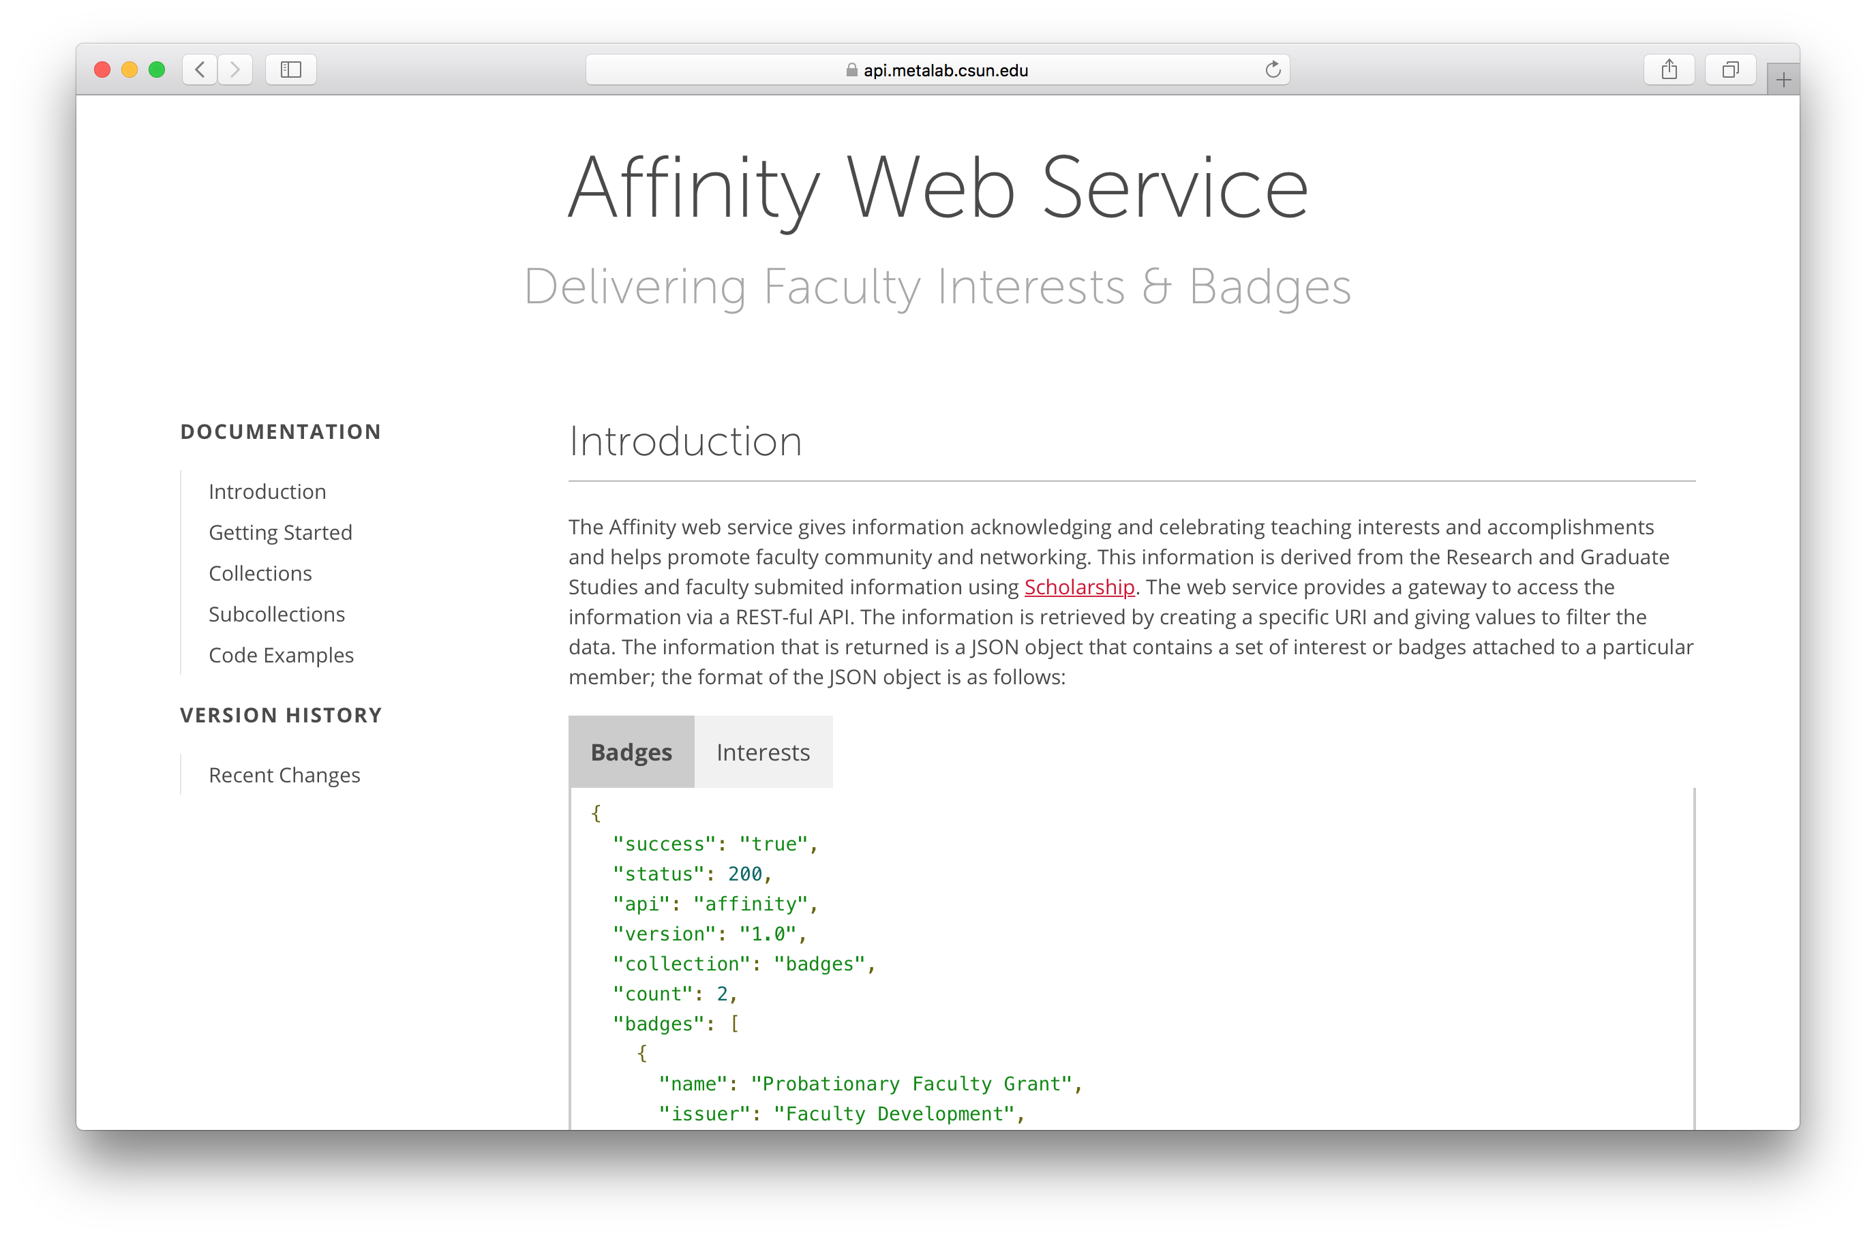Go back with the Safari back arrow
This screenshot has height=1239, width=1876.
[200, 70]
